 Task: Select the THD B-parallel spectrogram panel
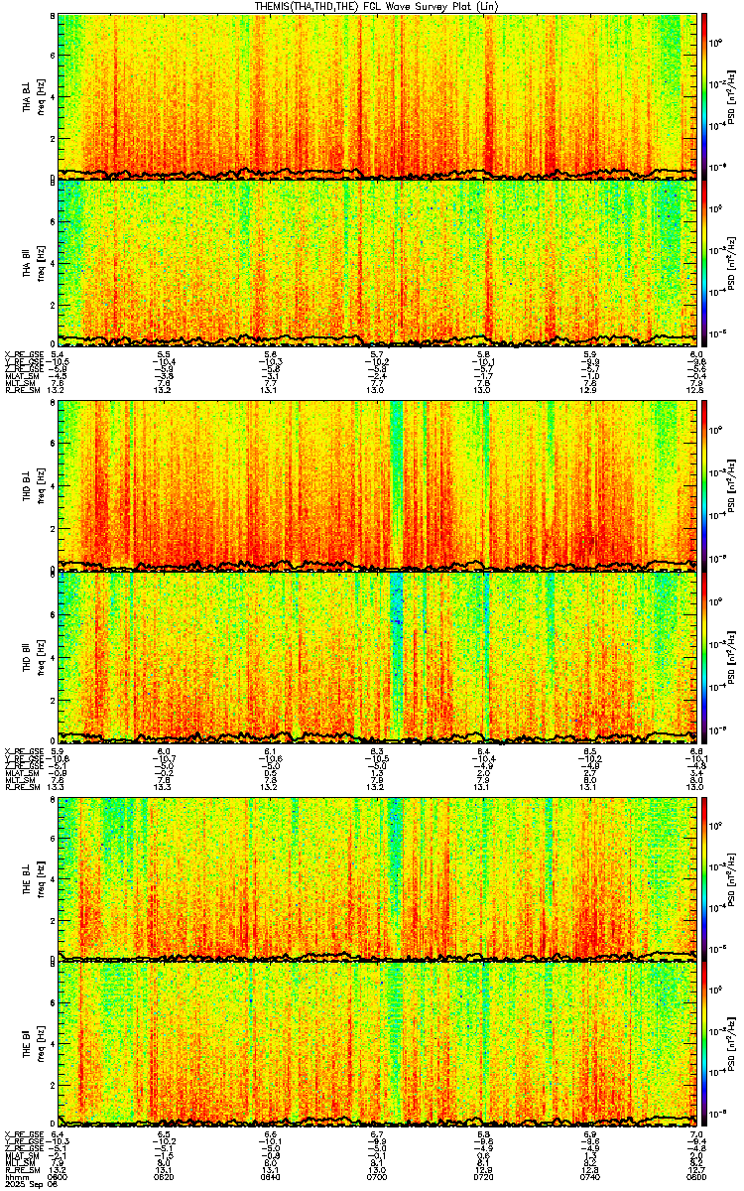click(377, 656)
